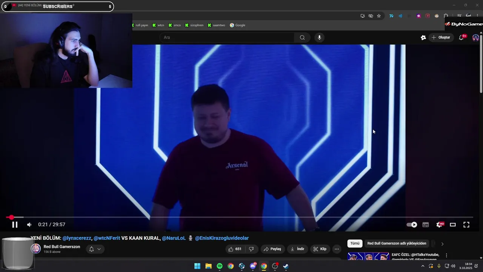The image size is (483, 272).
Task: Open the @lynxcerezz mention link
Action: (x=77, y=238)
